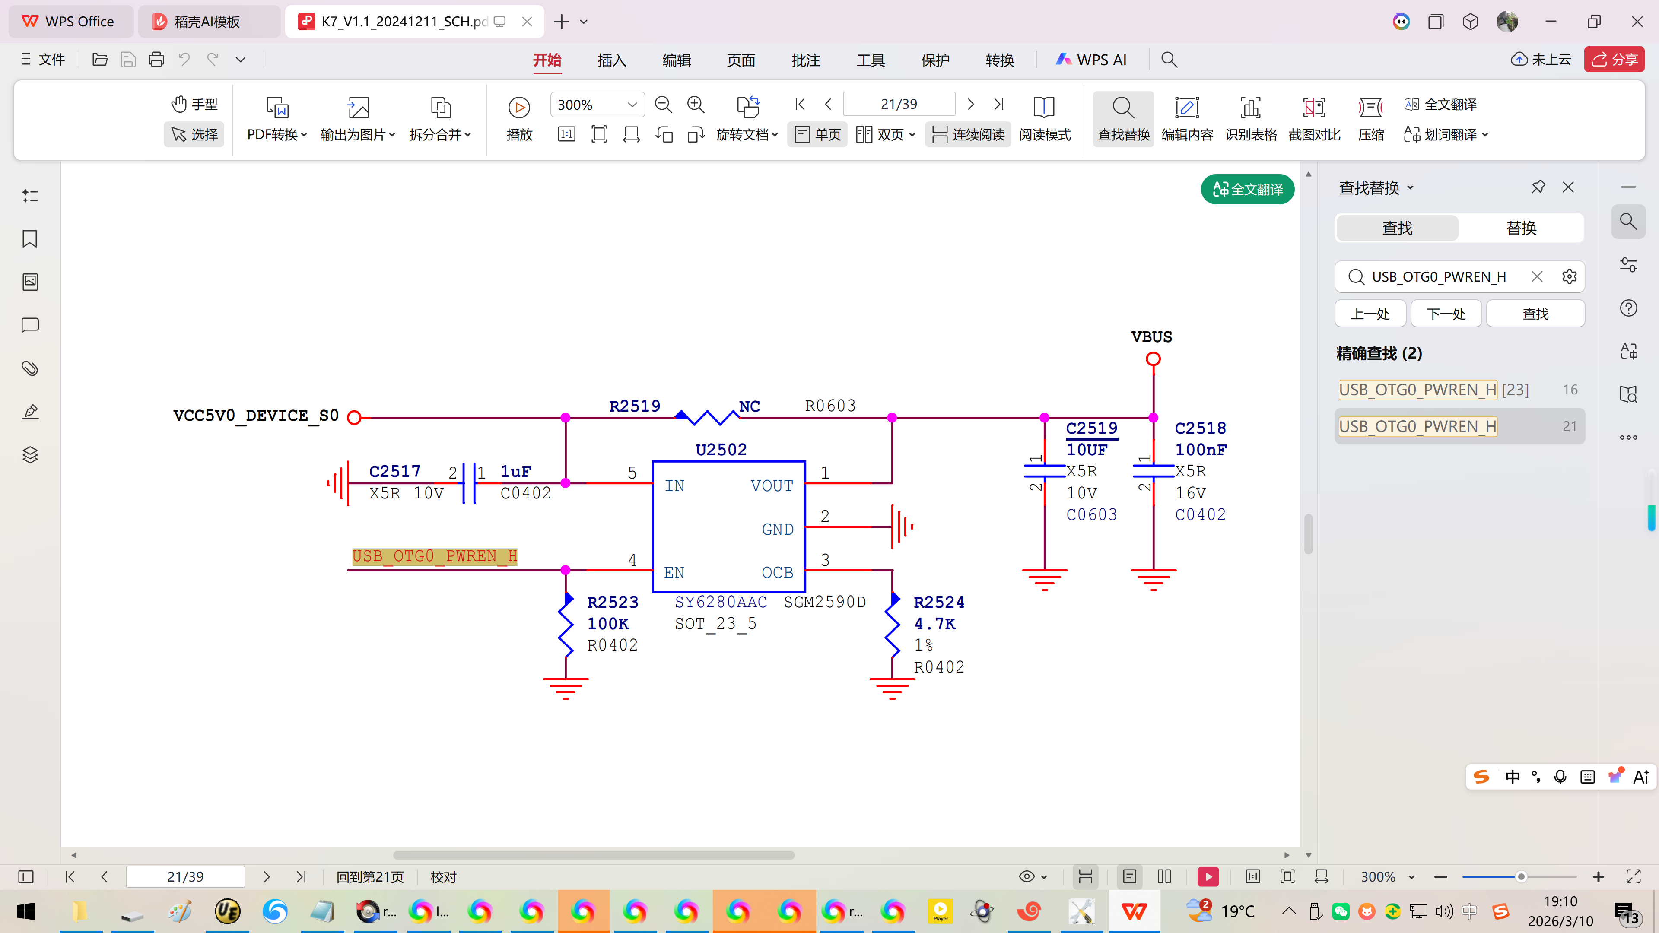This screenshot has width=1659, height=933.
Task: Adjust the bottom zoom slider handle
Action: (1521, 877)
